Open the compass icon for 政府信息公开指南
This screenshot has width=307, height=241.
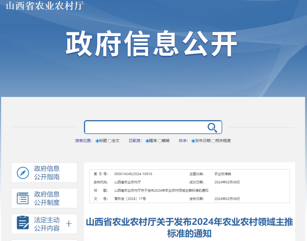(x=23, y=173)
